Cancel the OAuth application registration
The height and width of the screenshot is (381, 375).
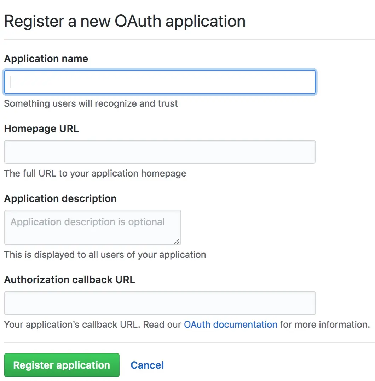[147, 365]
